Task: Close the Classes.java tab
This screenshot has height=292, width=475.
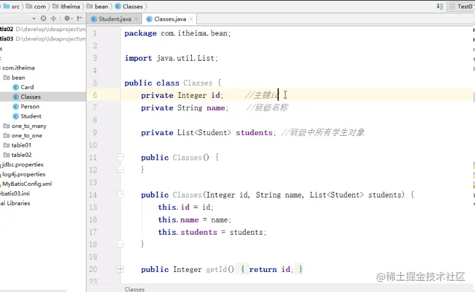Action: coord(191,19)
